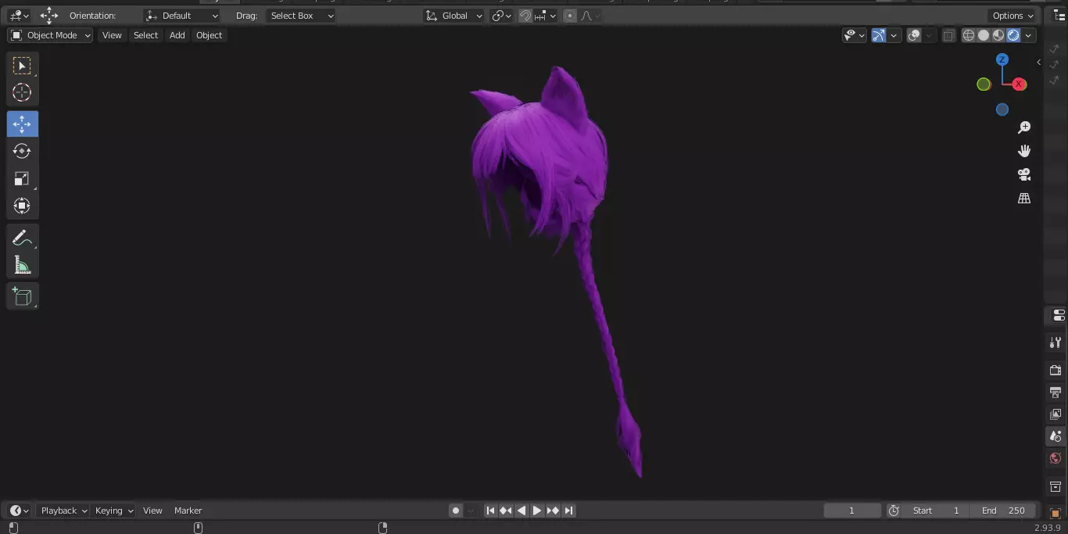Open the pivot point dropdown
Screen dimensions: 1068x534
pyautogui.click(x=502, y=16)
